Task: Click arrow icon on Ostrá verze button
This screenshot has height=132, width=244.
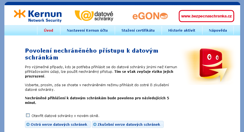Action: (x=28, y=125)
